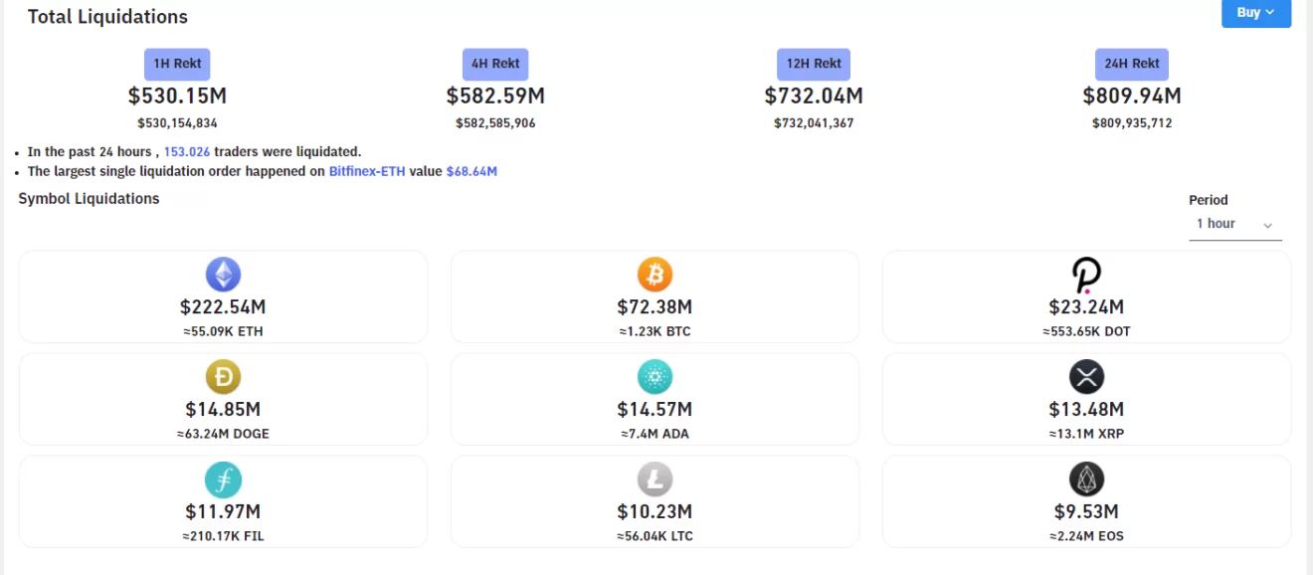Click the $68.64M liquidation value
This screenshot has height=575, width=1313.
pos(471,171)
